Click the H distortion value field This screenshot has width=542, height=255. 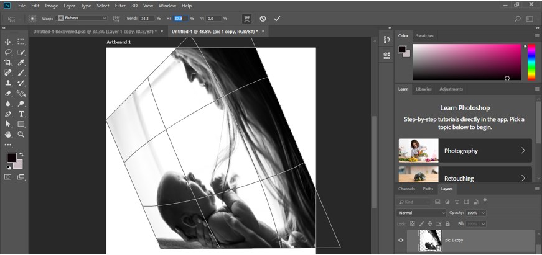point(180,18)
